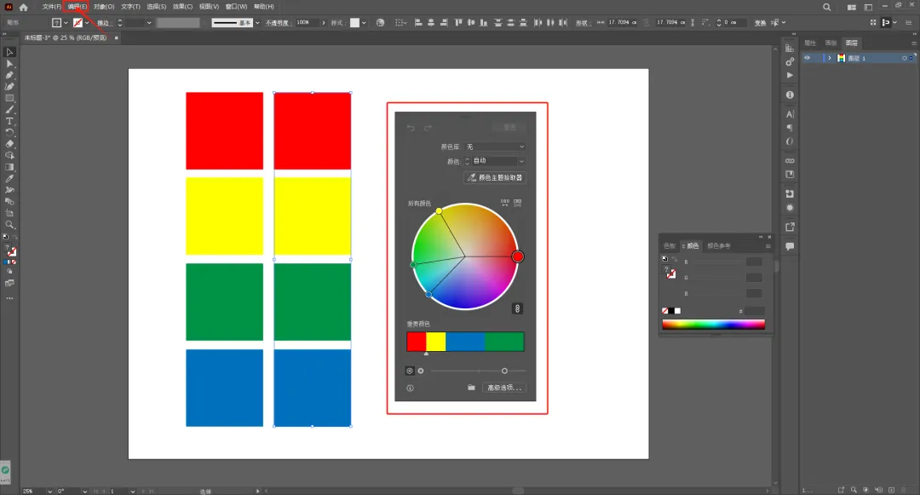Select the green square in left column
The image size is (920, 495).
click(x=224, y=302)
